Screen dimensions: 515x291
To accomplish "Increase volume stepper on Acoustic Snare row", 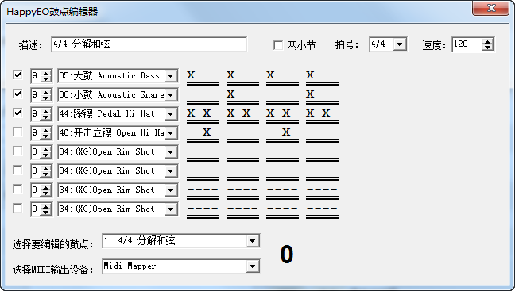I will 45,93.
